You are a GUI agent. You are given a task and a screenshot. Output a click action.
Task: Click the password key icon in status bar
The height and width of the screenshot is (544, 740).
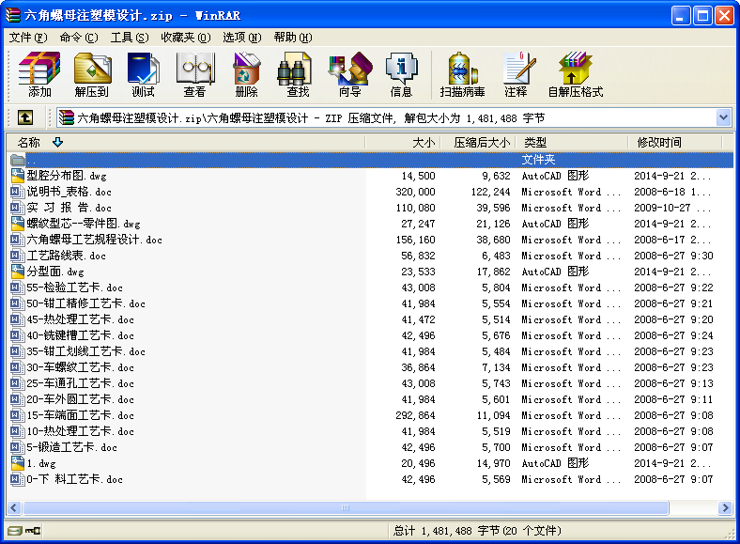pyautogui.click(x=33, y=531)
